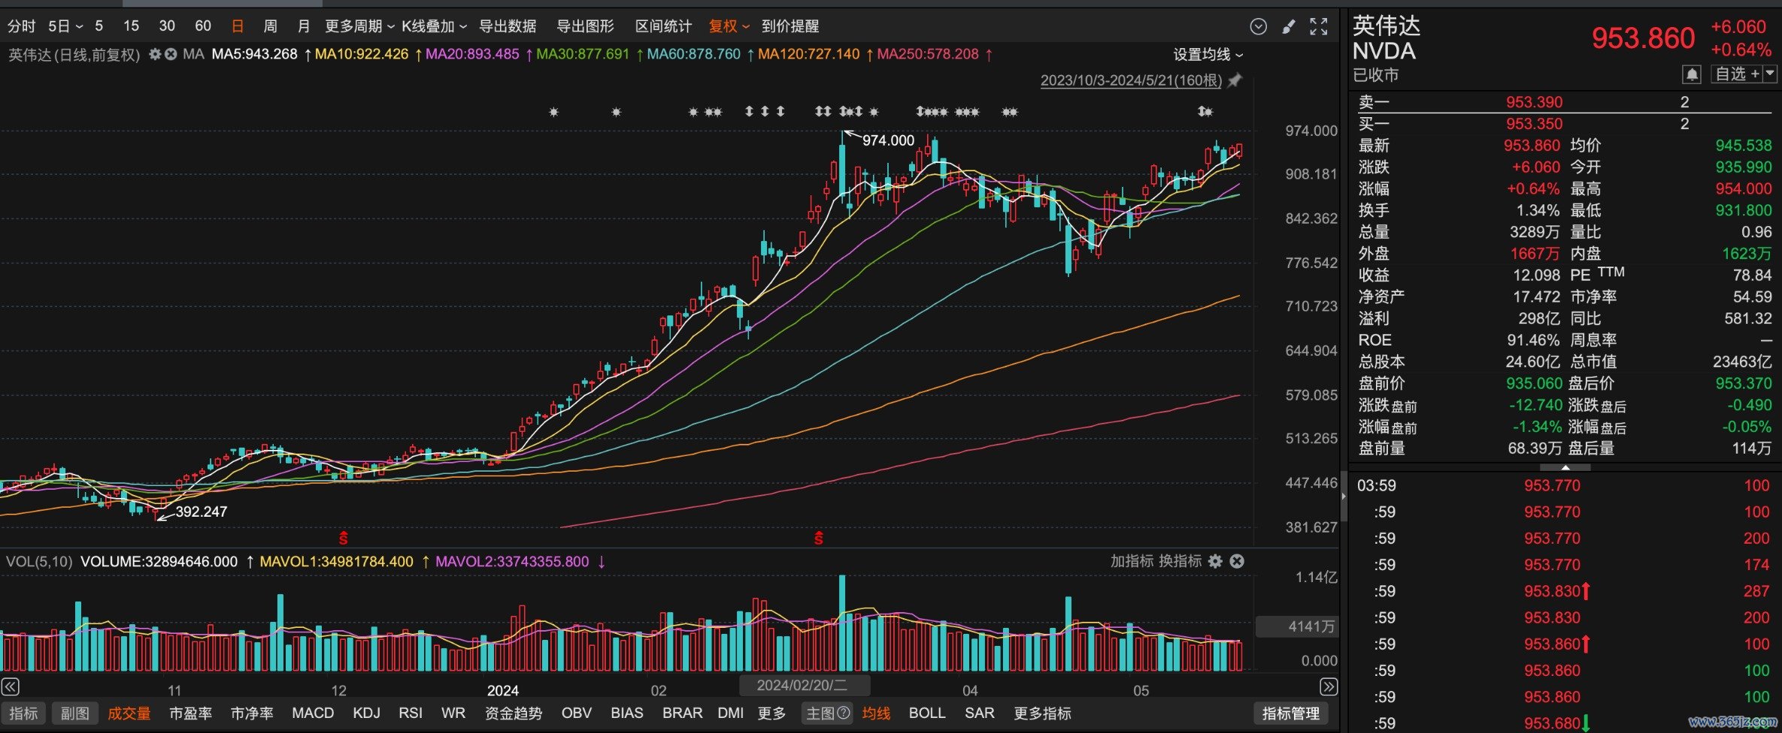The width and height of the screenshot is (1782, 733).
Task: Select the brush drawing tool
Action: point(1289,27)
